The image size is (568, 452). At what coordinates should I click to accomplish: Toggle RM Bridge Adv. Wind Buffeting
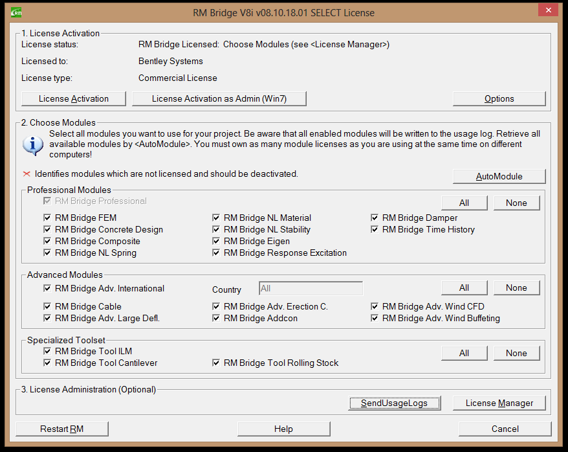coord(375,318)
